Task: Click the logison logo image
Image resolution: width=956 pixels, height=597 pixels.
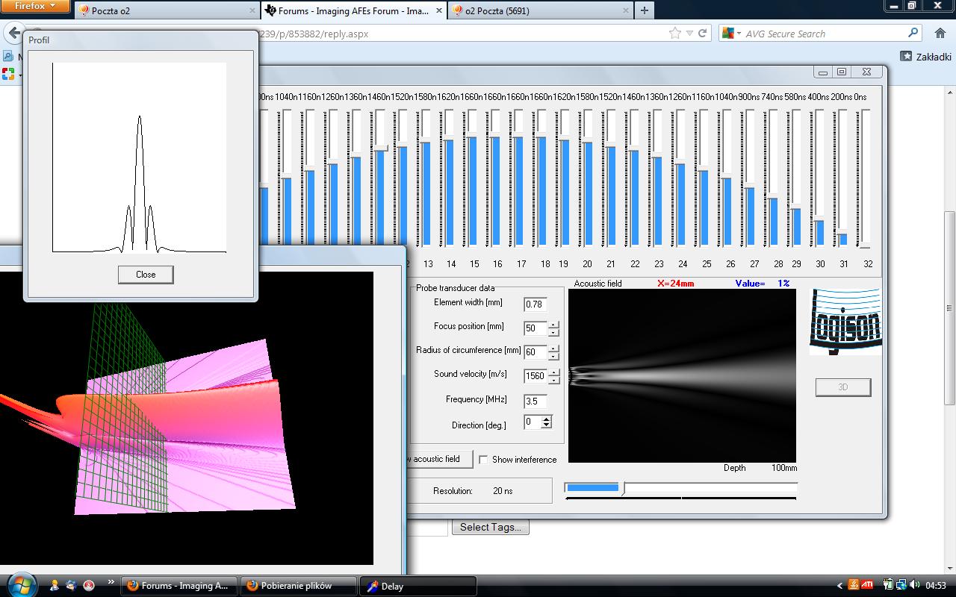Action: [x=845, y=322]
